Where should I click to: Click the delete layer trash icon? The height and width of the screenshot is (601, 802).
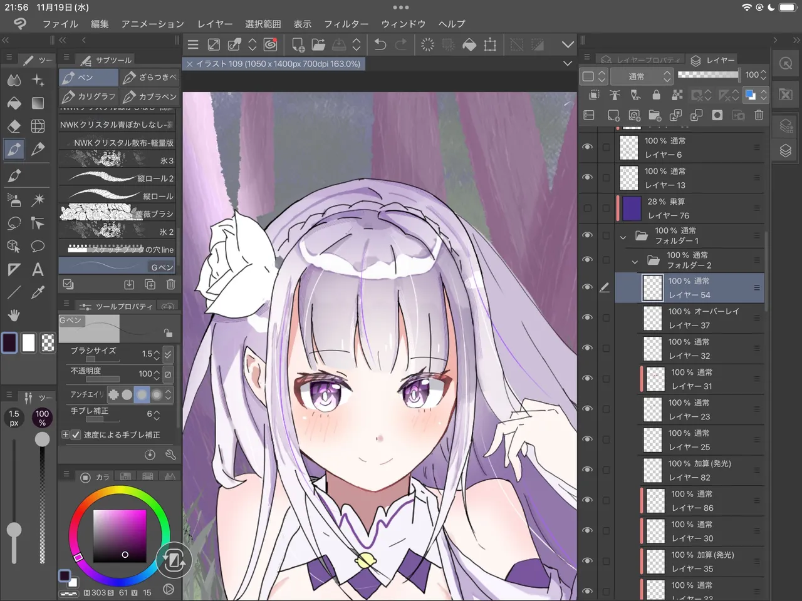click(759, 115)
